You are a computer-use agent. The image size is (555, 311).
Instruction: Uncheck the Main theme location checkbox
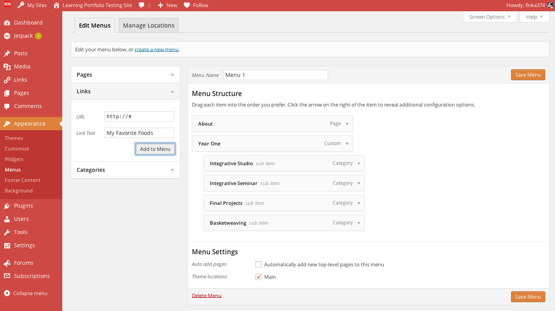(258, 277)
